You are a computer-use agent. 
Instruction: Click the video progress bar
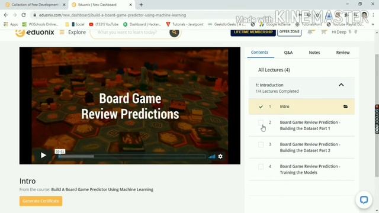pyautogui.click(x=132, y=156)
